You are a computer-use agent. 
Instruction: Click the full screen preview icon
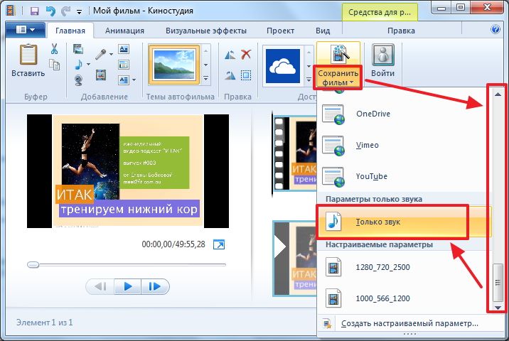pyautogui.click(x=219, y=244)
